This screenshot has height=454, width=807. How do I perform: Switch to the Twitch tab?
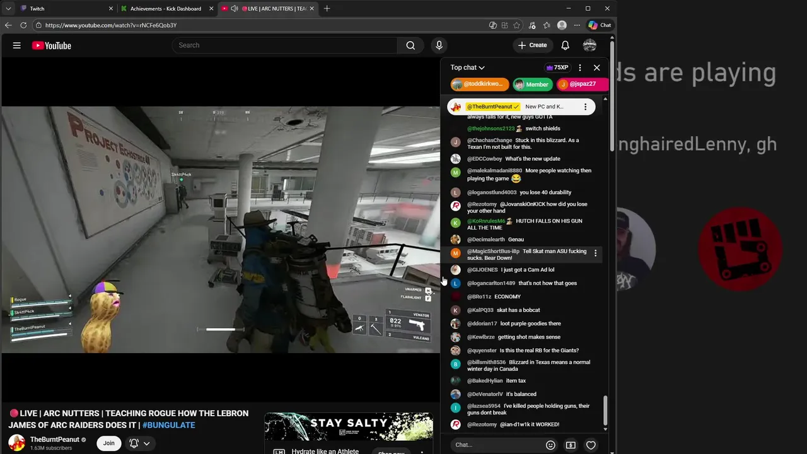(66, 9)
